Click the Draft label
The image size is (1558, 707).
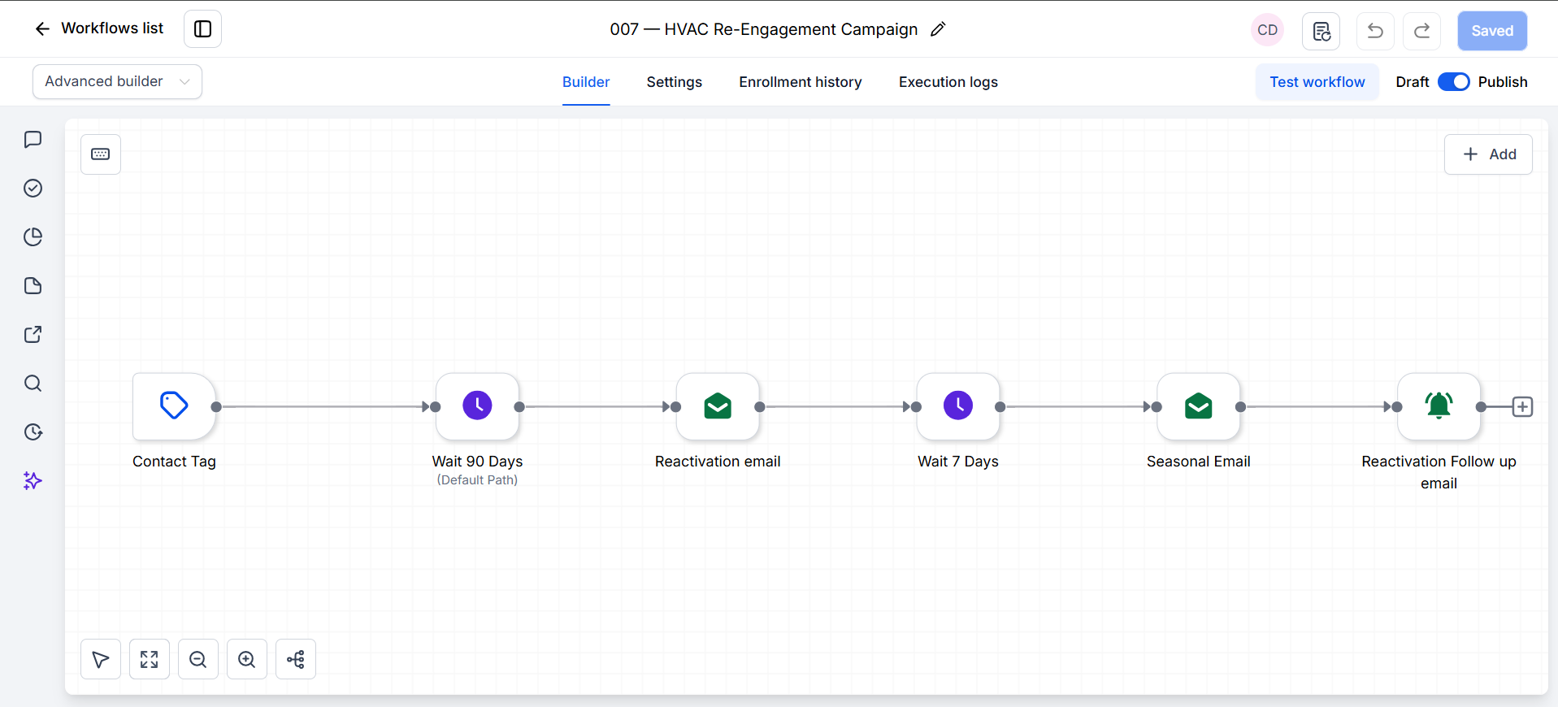pyautogui.click(x=1413, y=82)
